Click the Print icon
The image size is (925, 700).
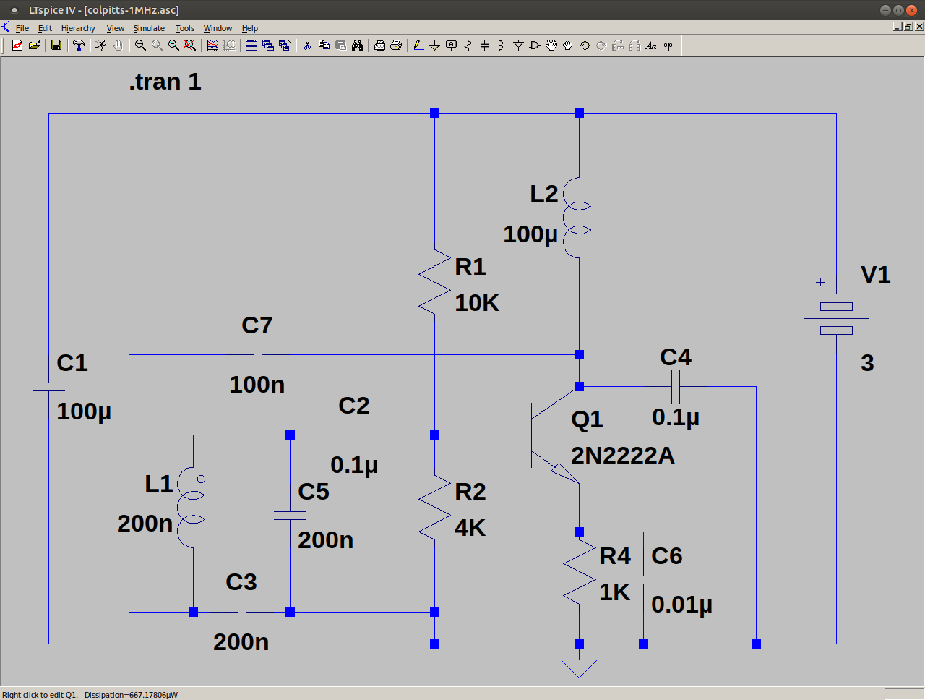click(x=396, y=45)
